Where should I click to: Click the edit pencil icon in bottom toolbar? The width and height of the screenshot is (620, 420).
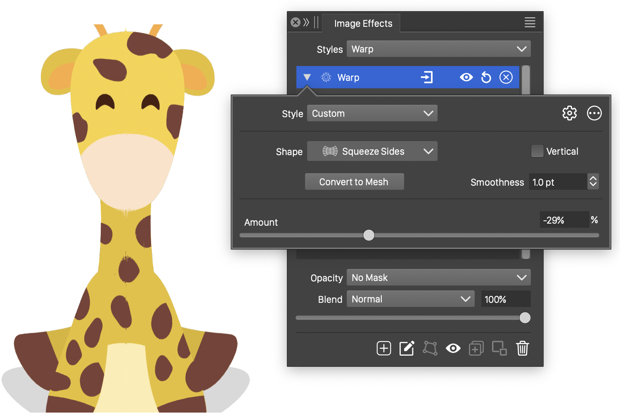(x=407, y=348)
